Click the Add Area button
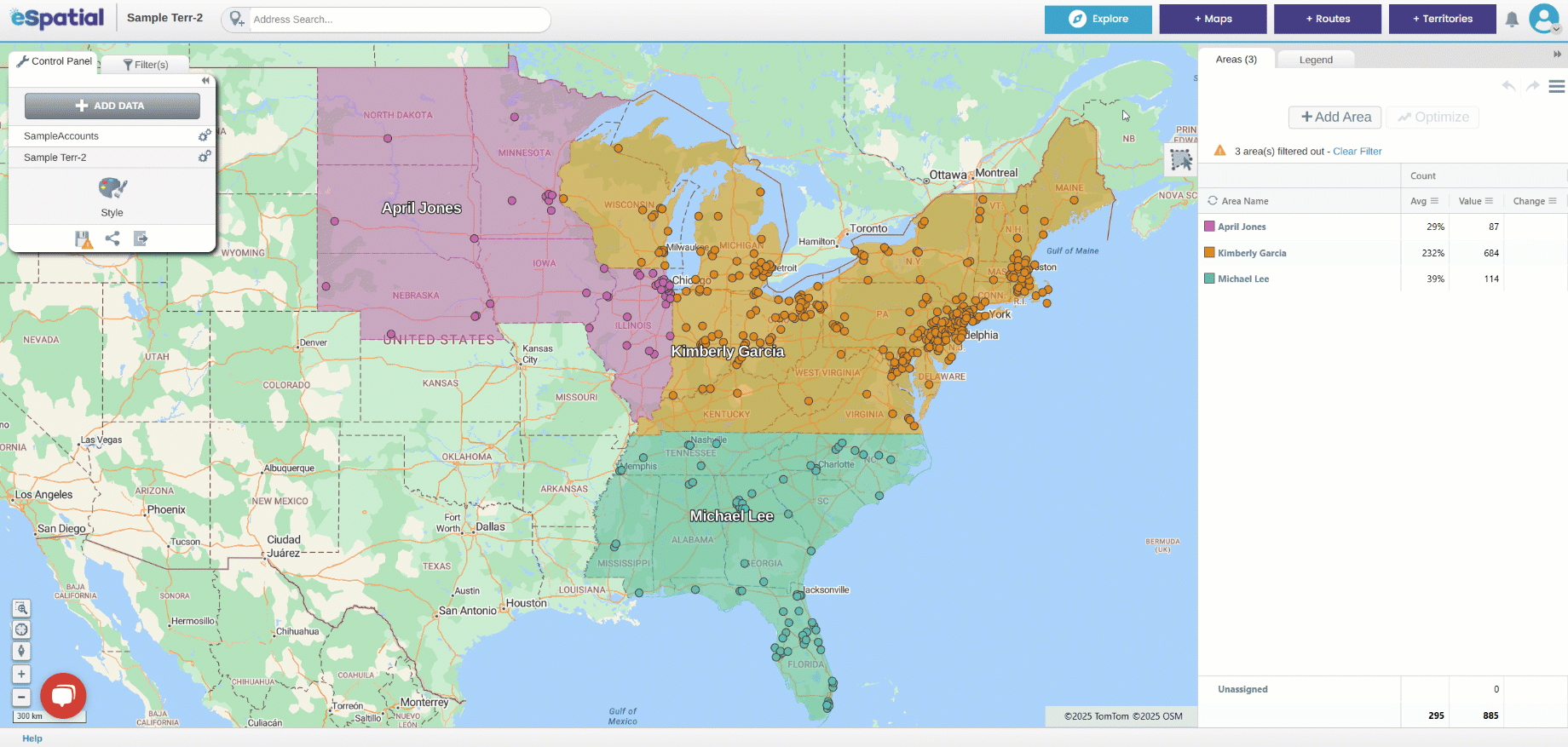This screenshot has height=747, width=1568. click(1335, 117)
